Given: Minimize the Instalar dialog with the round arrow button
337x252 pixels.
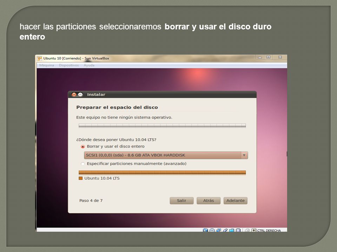Looking at the screenshot, I should pyautogui.click(x=80, y=94).
